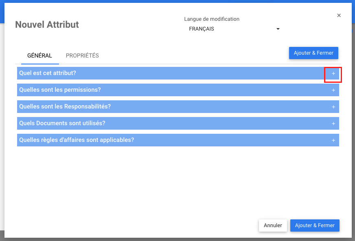
Task: Click plus icon beside 'Quelles sont les permissions?'
Action: point(333,90)
